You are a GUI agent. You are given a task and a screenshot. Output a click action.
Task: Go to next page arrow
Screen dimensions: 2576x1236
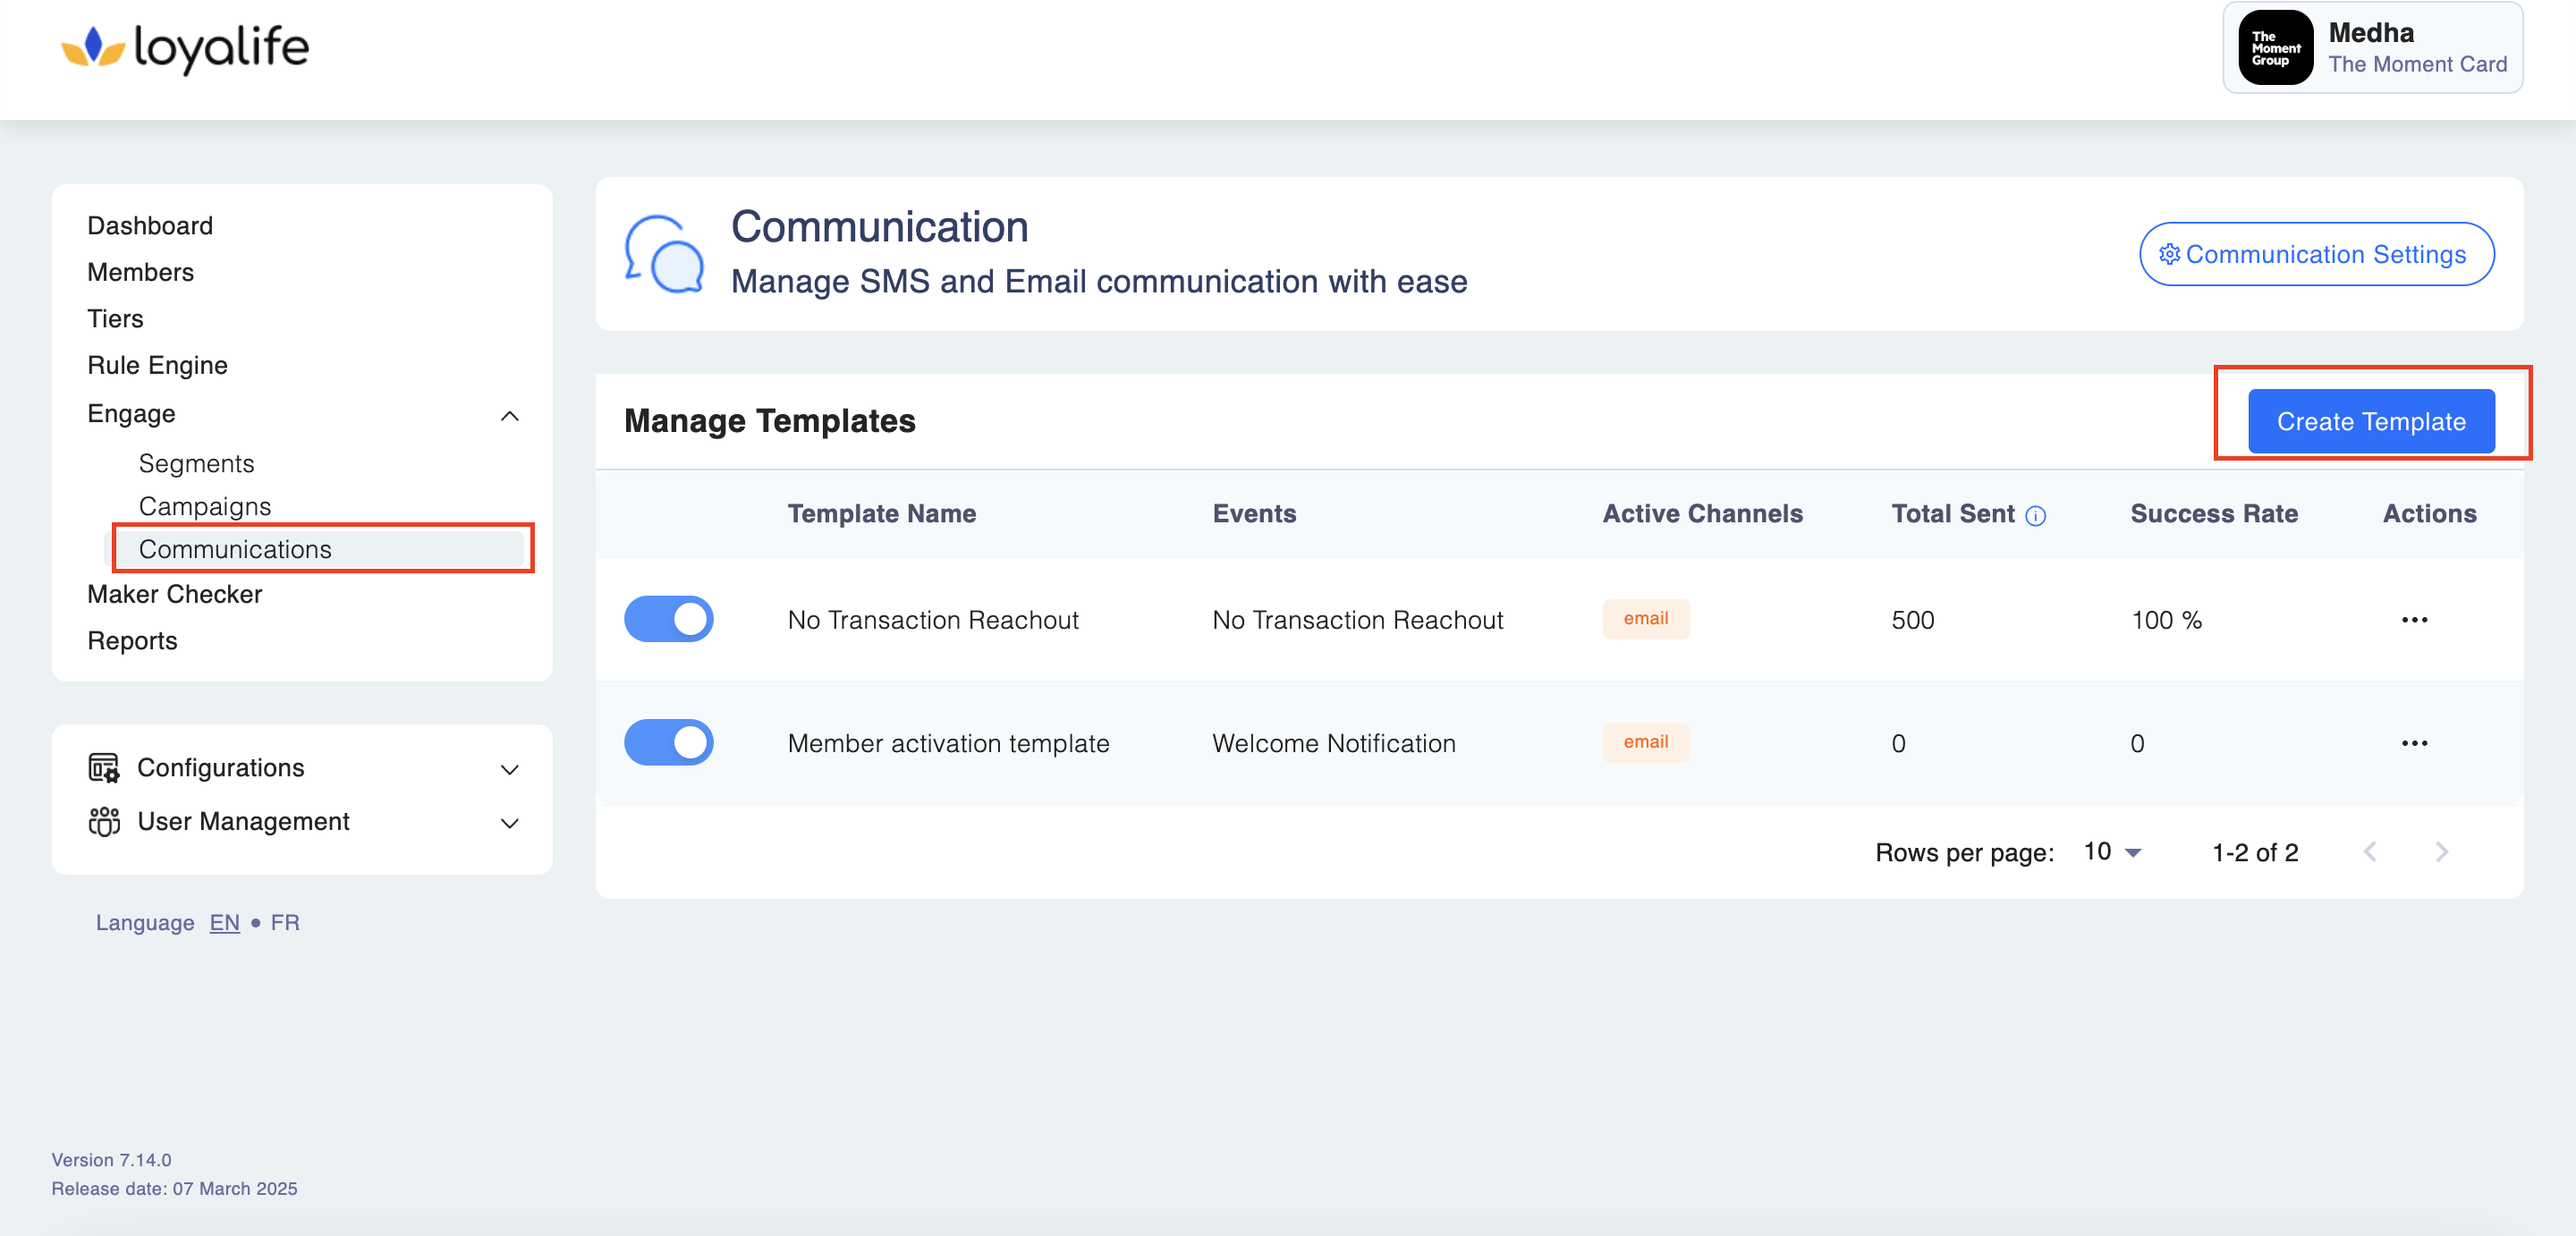(2441, 852)
